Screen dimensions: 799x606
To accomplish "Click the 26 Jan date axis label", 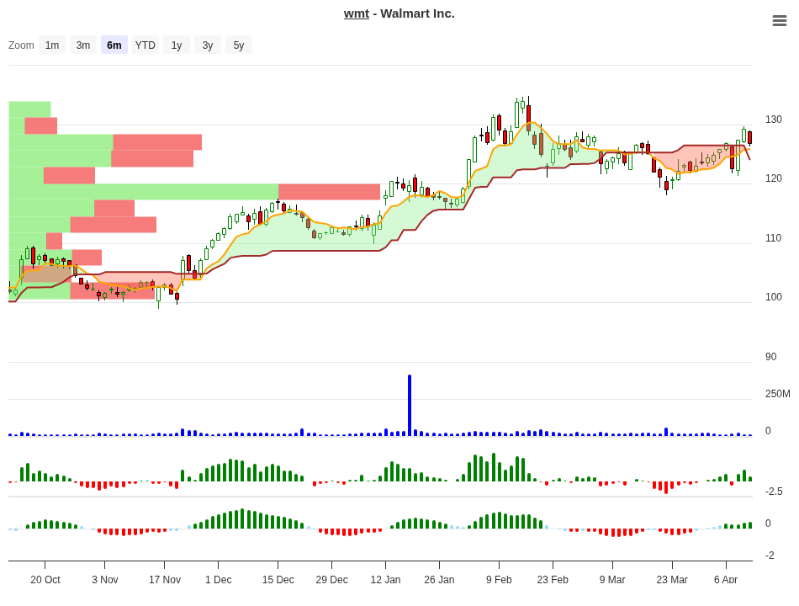I will click(x=439, y=579).
